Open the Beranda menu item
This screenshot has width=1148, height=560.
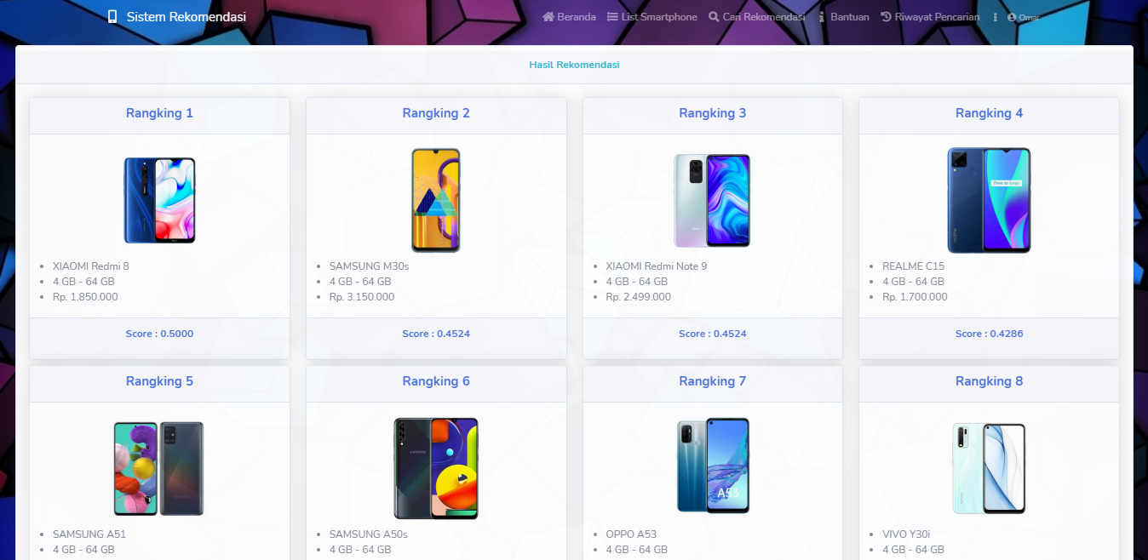(x=577, y=17)
